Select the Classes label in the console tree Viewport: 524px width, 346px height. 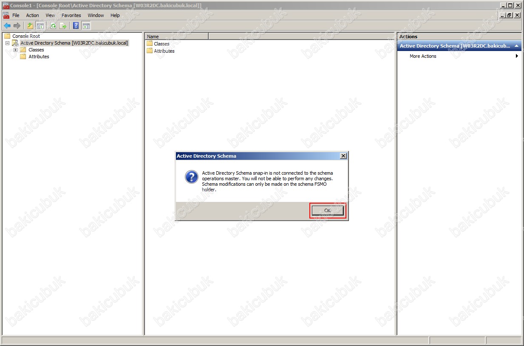click(36, 50)
